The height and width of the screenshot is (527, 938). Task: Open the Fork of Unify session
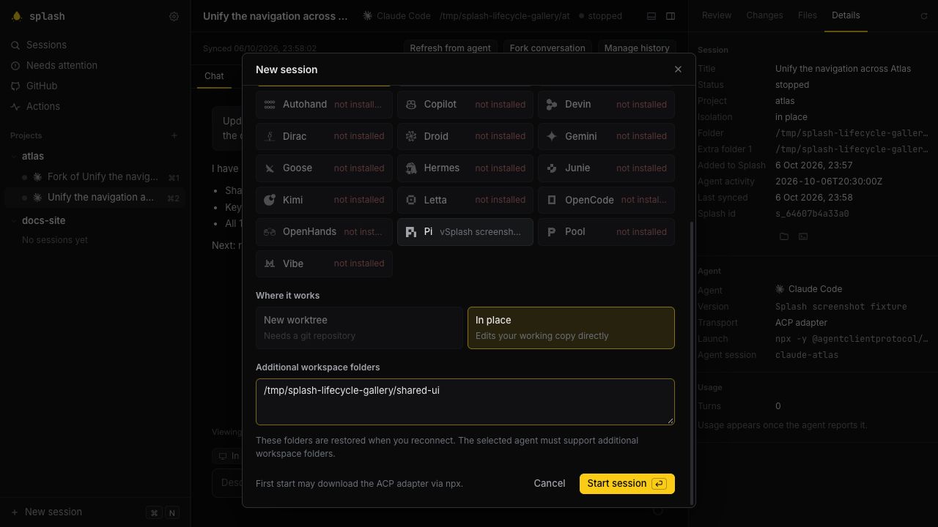pyautogui.click(x=95, y=177)
